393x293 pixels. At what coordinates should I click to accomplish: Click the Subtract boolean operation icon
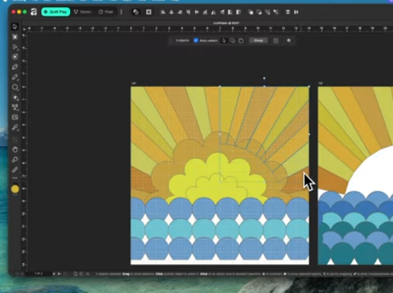(x=259, y=12)
